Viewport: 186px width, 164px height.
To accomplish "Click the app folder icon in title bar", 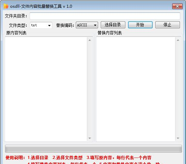I will tap(6, 6).
